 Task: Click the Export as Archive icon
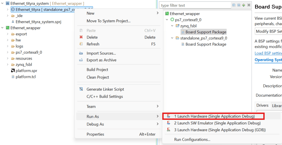point(81,60)
